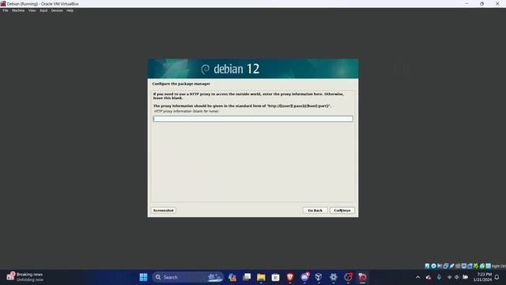Click the audio status icon in VirtualBox

(440, 266)
